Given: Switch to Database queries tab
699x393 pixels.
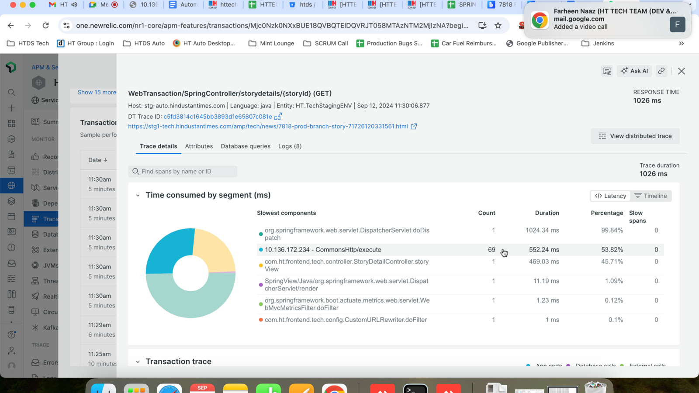Looking at the screenshot, I should point(246,146).
